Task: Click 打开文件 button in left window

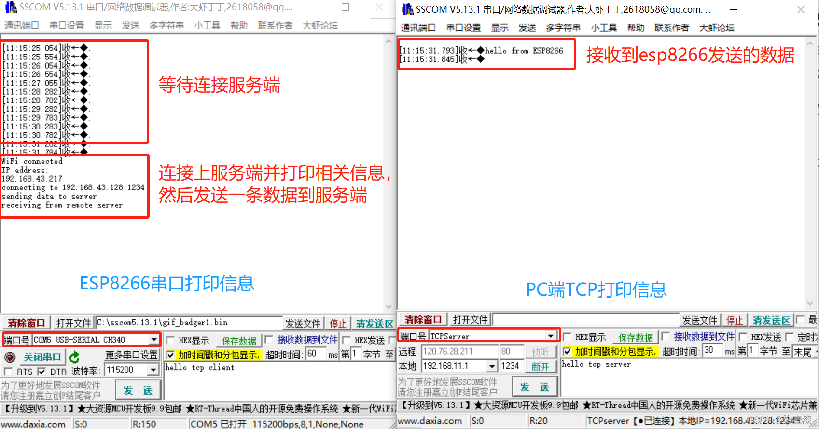Action: tap(73, 323)
